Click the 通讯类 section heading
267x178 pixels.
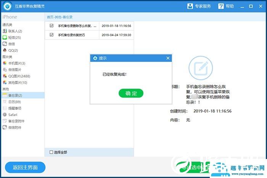coord(7,25)
